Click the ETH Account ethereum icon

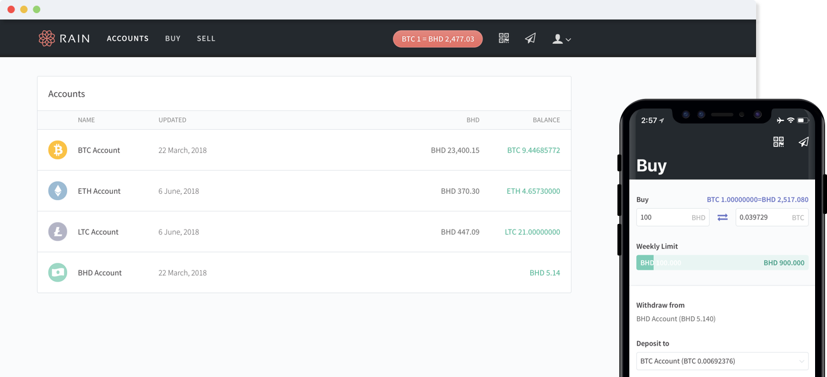point(57,191)
